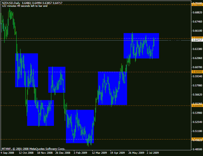The height and width of the screenshot is (156, 203).
Task: Click the orange 0.60000 level label
Action: pyautogui.click(x=197, y=72)
